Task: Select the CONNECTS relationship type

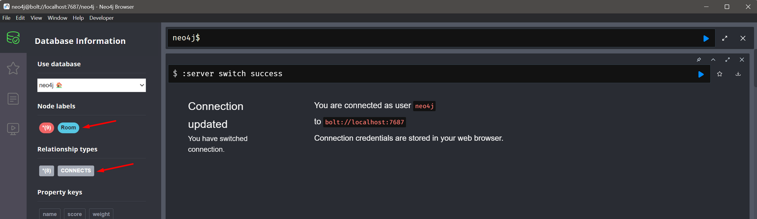Action: click(76, 171)
